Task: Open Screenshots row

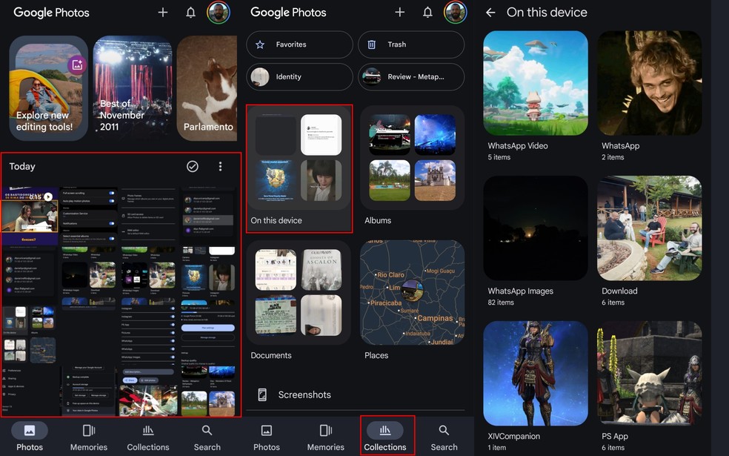Action: (x=355, y=394)
